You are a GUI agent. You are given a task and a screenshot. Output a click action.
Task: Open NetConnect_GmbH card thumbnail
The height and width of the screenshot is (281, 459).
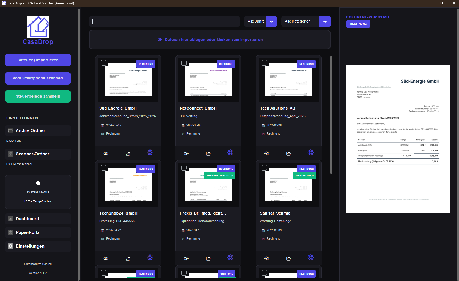[x=208, y=80]
